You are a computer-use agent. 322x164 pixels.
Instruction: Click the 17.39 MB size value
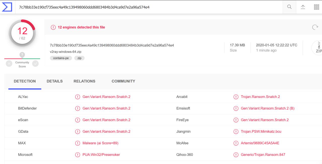click(x=237, y=45)
